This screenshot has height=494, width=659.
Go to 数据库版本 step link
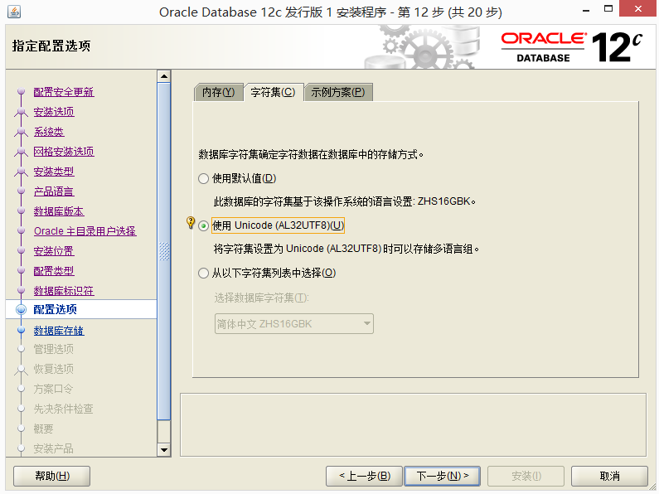click(59, 211)
